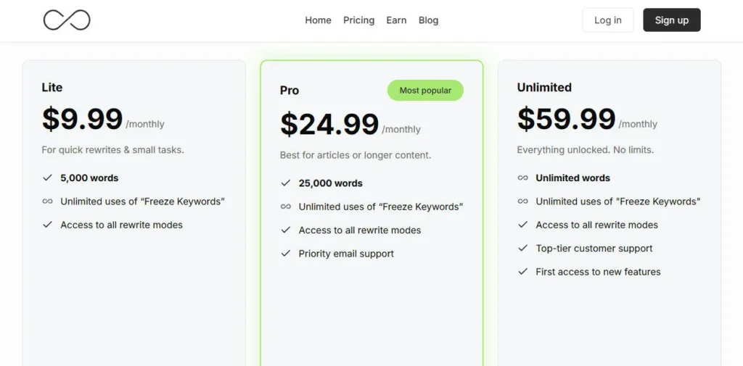
Task: Click infinity icon in Lite Freeze Keywords row
Action: pyautogui.click(x=47, y=201)
